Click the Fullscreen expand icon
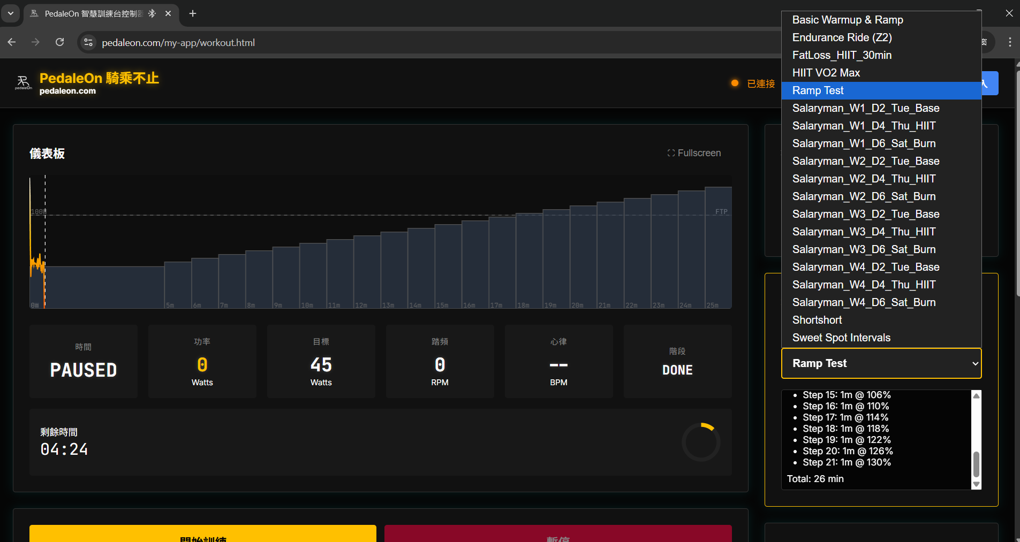The height and width of the screenshot is (542, 1020). click(x=671, y=153)
